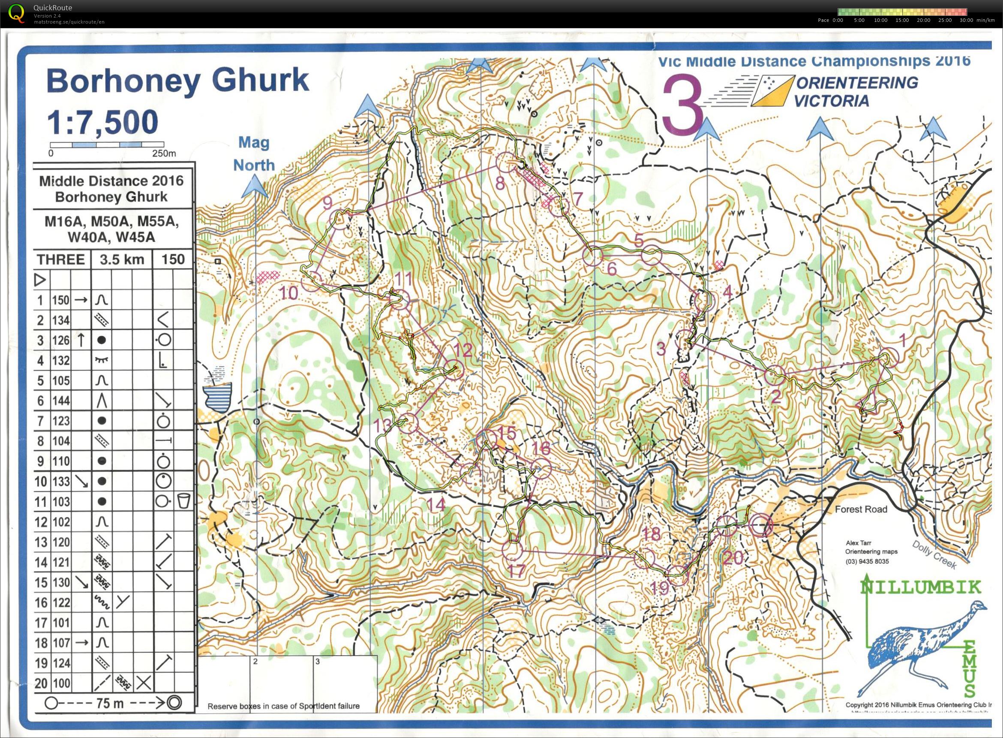Image resolution: width=1003 pixels, height=738 pixels.
Task: Click the Forest Road label
Action: tap(861, 509)
